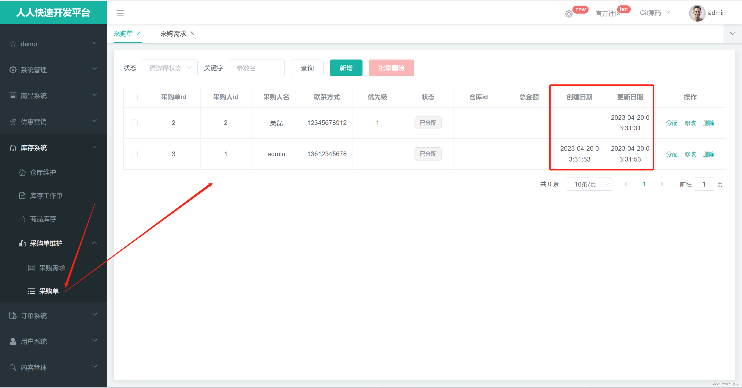Viewport: 742px width, 388px height.
Task: Check the row checkbox for 吴磊
Action: 134,123
